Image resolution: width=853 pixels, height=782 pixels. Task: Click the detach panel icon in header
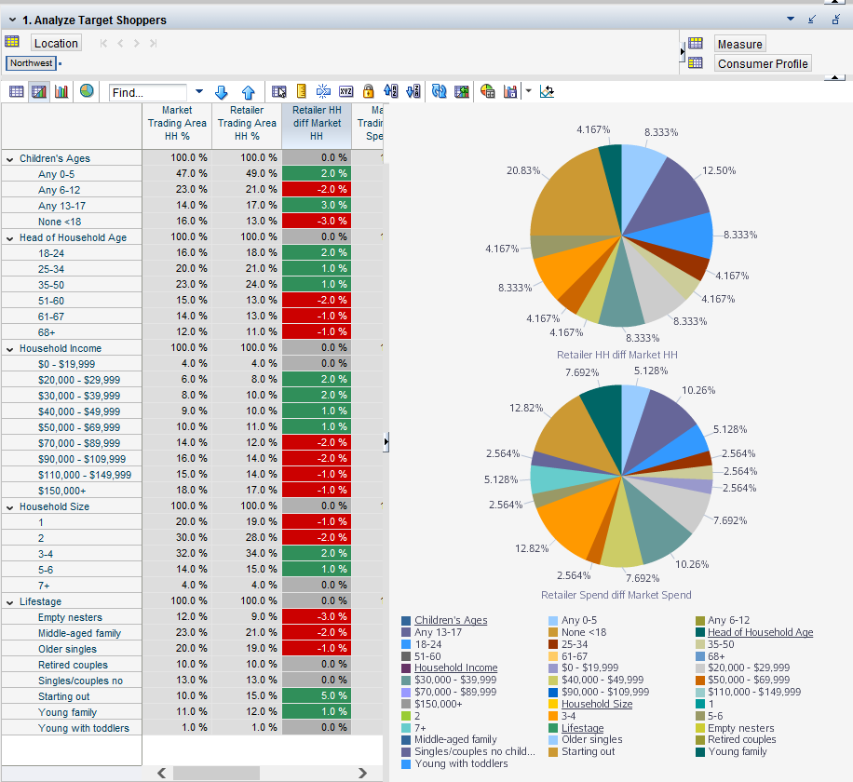pos(836,20)
